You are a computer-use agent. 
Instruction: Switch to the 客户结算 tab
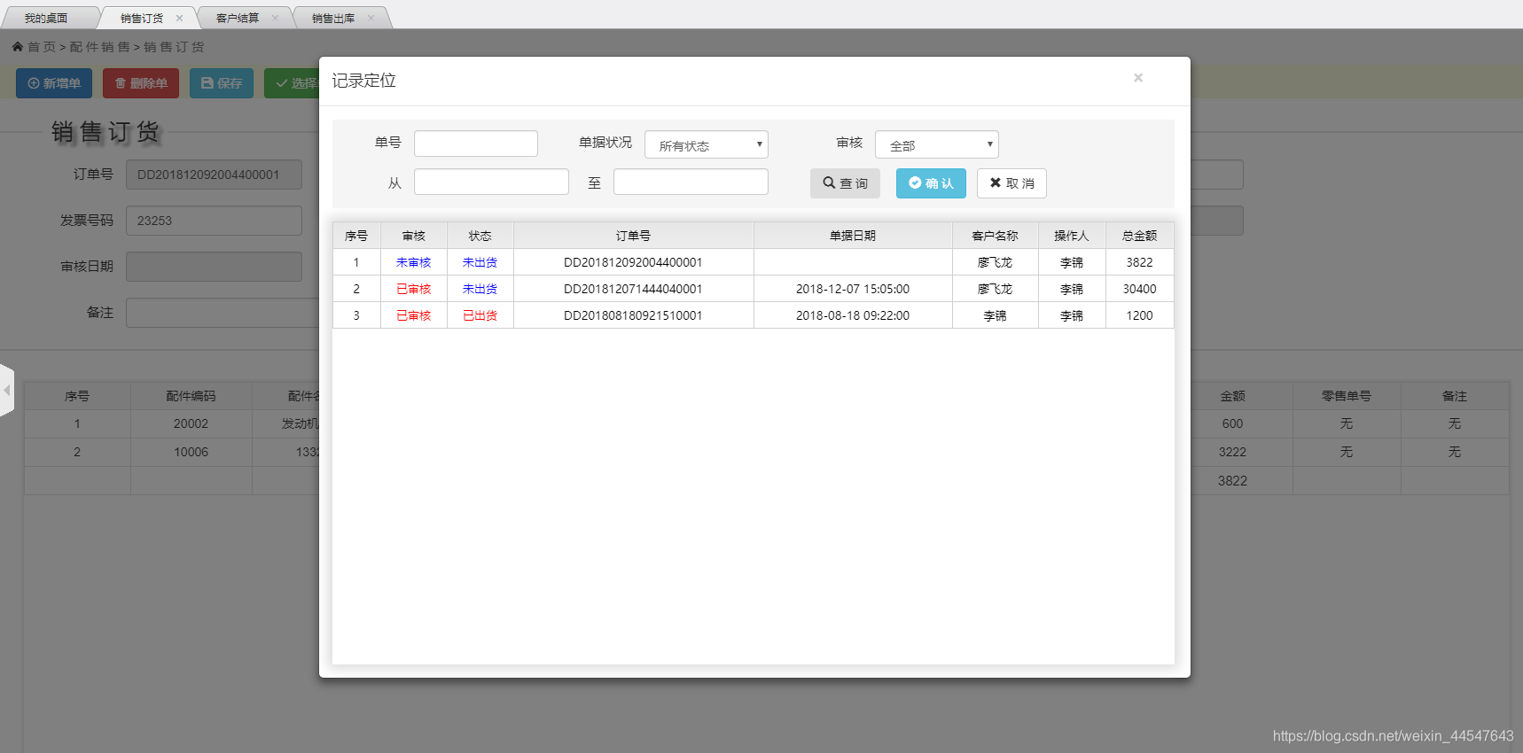coord(238,18)
